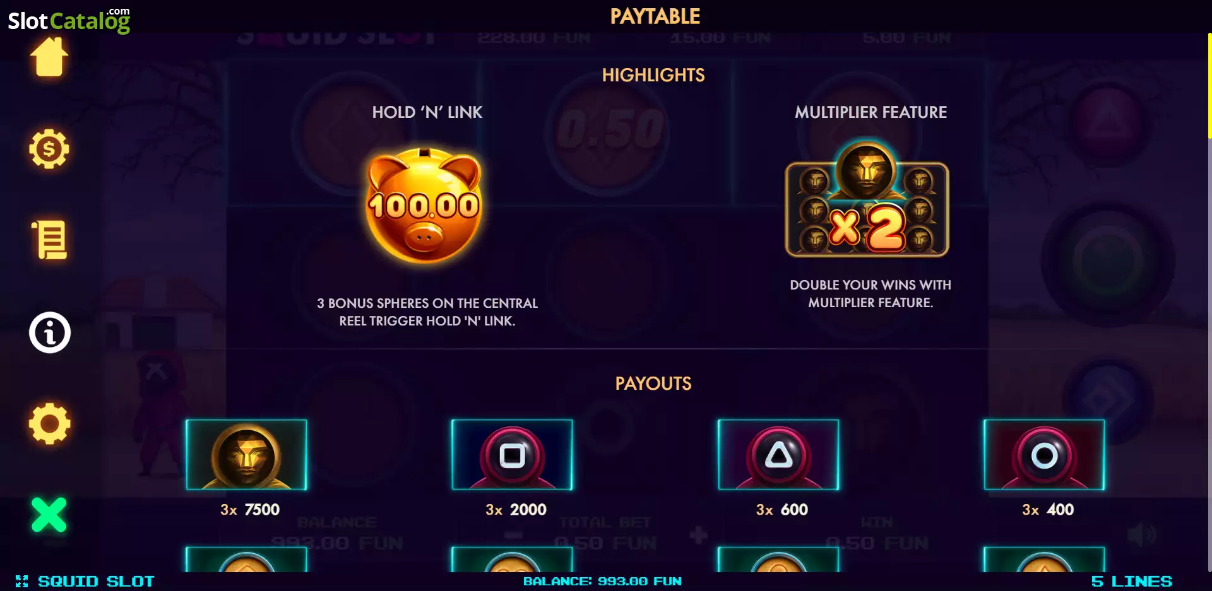
Task: Select the golden mask 3x 7500 symbol
Action: 246,455
